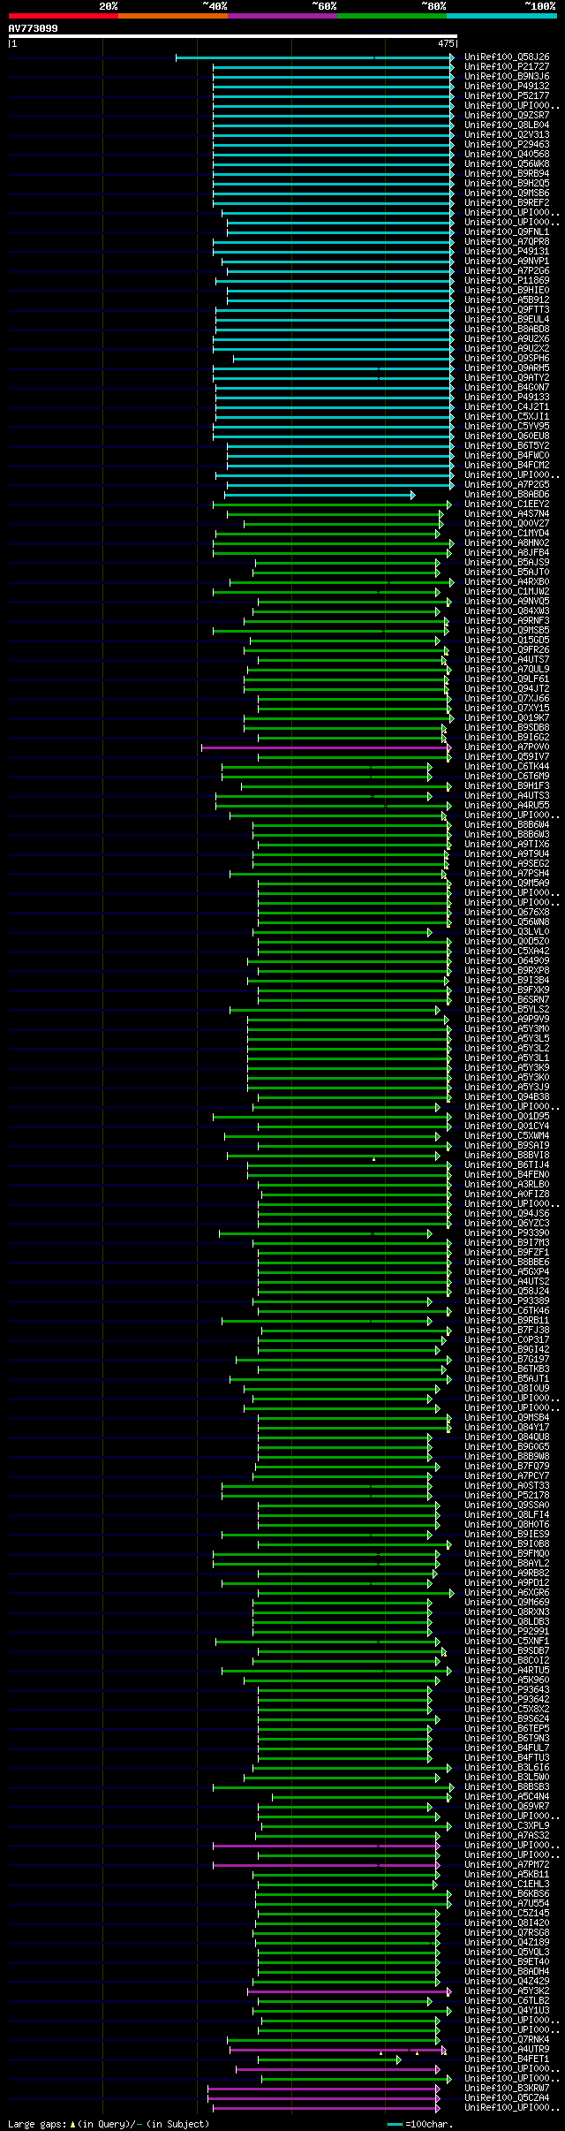The height and width of the screenshot is (2131, 565).
Task: Choose the UniRef100_Q9MSB6 hit label
Action: pos(507,193)
